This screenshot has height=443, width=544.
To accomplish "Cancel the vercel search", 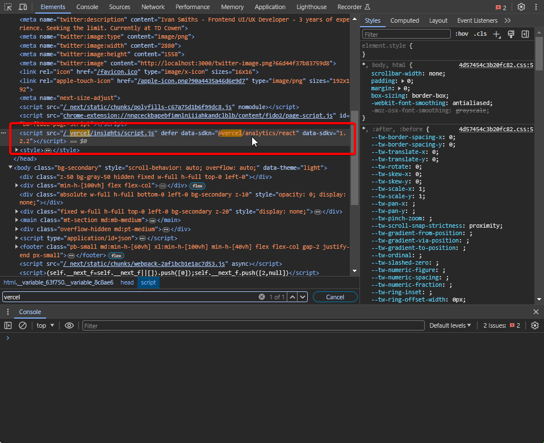I will click(x=335, y=296).
